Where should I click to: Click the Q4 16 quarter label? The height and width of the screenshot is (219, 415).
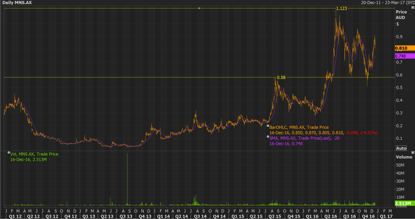tap(368, 216)
